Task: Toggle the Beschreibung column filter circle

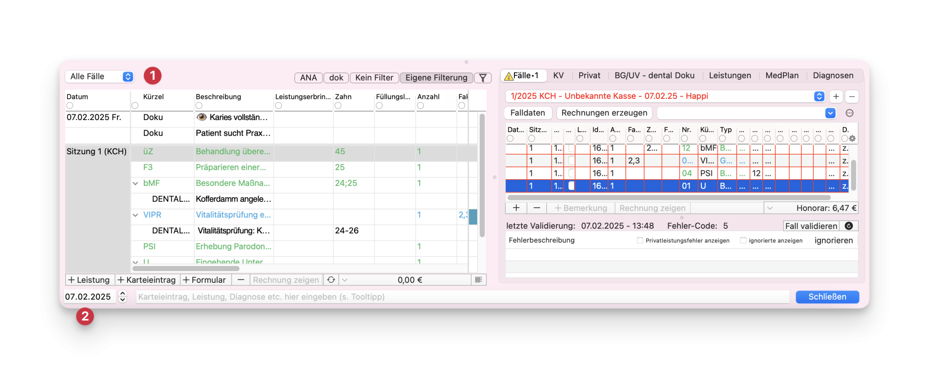Action: [199, 106]
